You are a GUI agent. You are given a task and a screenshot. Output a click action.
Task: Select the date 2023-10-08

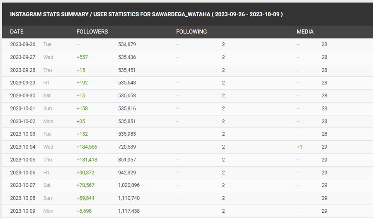(23, 198)
